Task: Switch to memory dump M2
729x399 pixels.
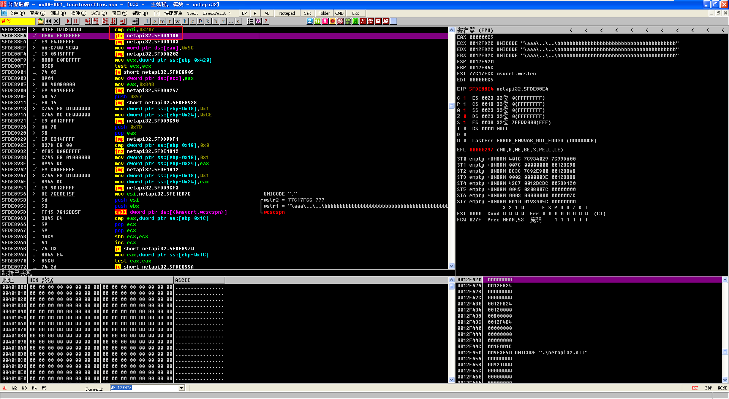Action: click(14, 388)
